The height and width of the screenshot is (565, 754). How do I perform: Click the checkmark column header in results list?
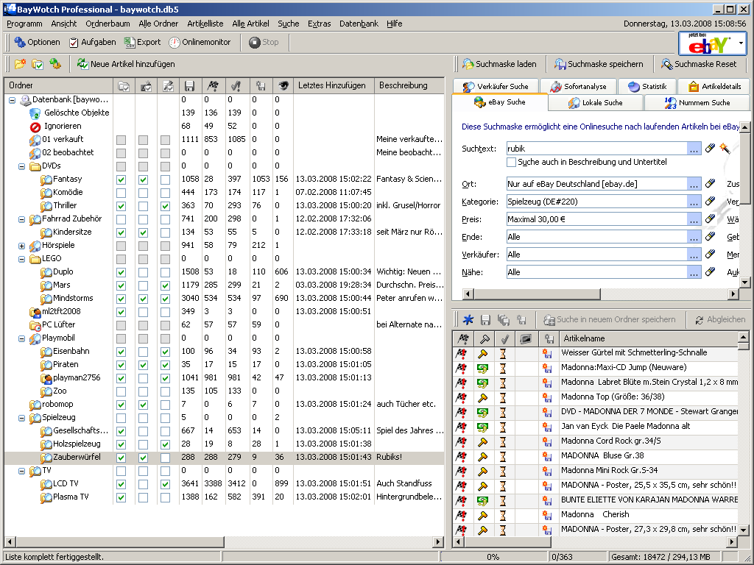pos(504,338)
